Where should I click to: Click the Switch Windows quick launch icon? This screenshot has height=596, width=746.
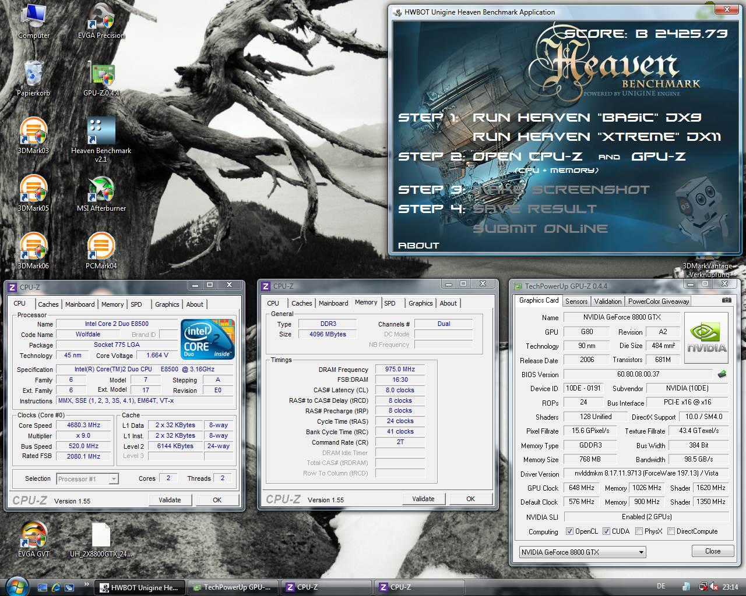tap(70, 587)
